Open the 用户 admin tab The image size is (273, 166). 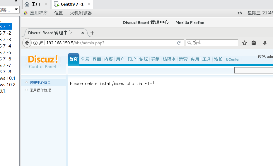click(120, 59)
